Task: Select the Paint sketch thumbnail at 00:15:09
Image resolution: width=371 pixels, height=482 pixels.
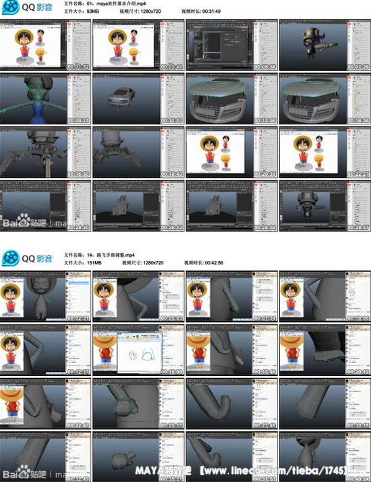Action: click(x=138, y=350)
